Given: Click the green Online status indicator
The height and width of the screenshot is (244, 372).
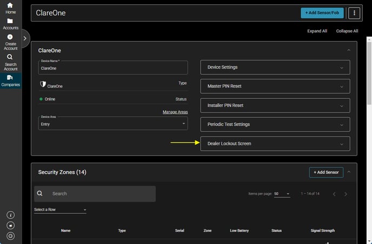Looking at the screenshot, I should coord(41,99).
